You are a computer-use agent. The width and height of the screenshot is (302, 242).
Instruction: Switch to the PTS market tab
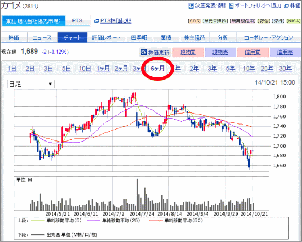[x=77, y=21]
